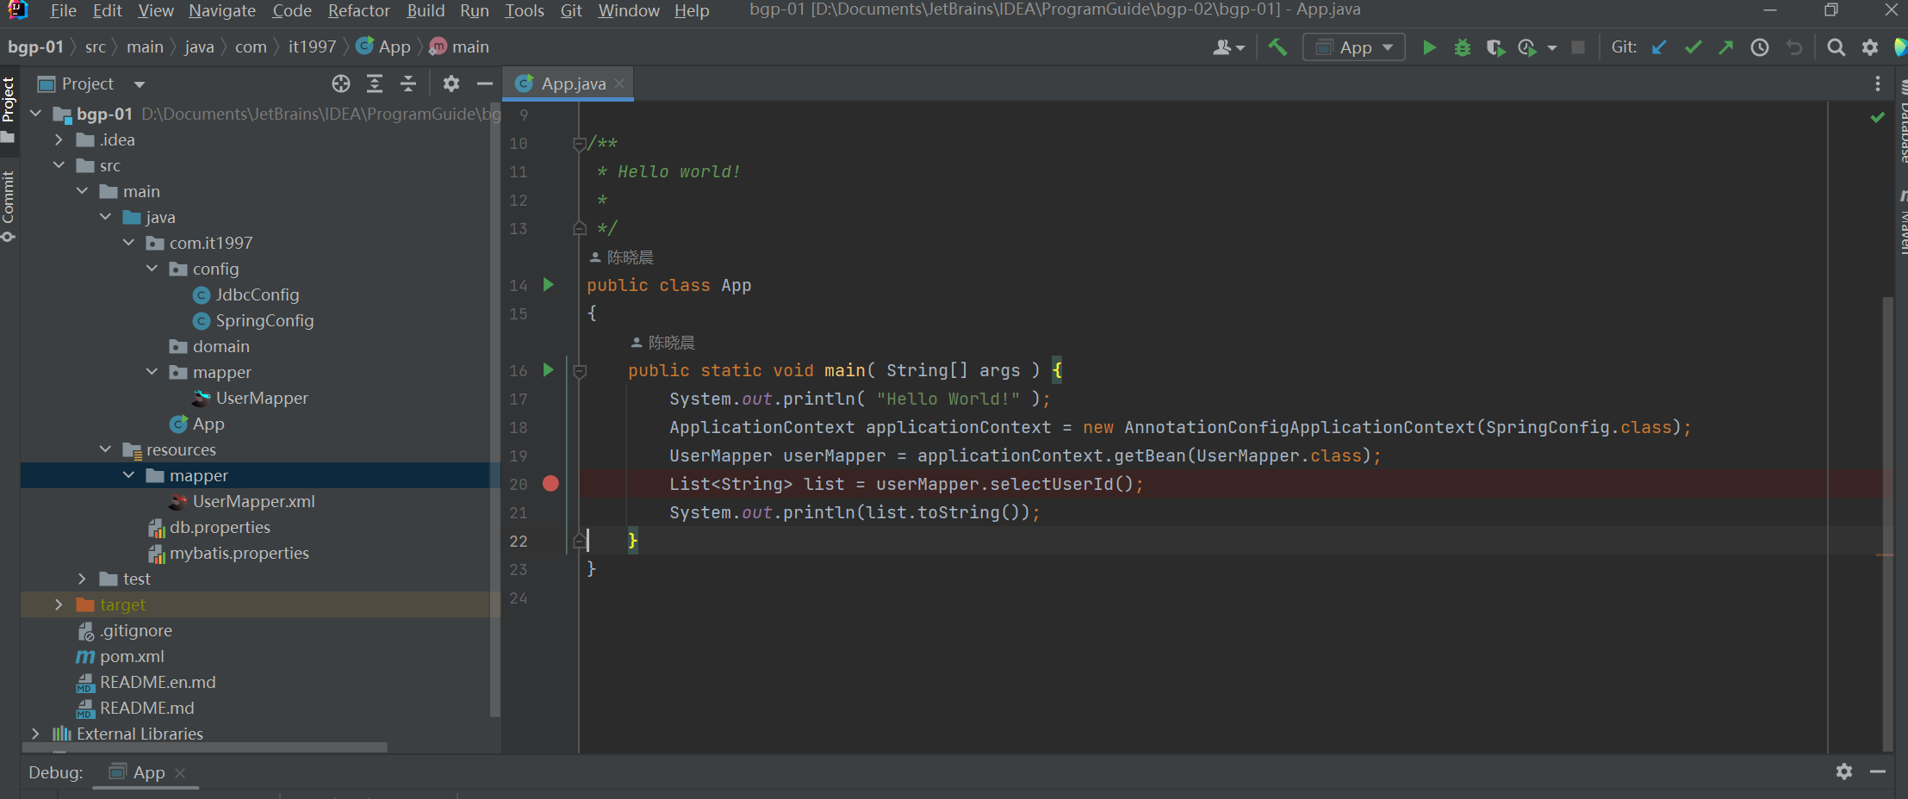Select UserMapper.xml file
Screen dimensions: 1908x799
point(242,501)
